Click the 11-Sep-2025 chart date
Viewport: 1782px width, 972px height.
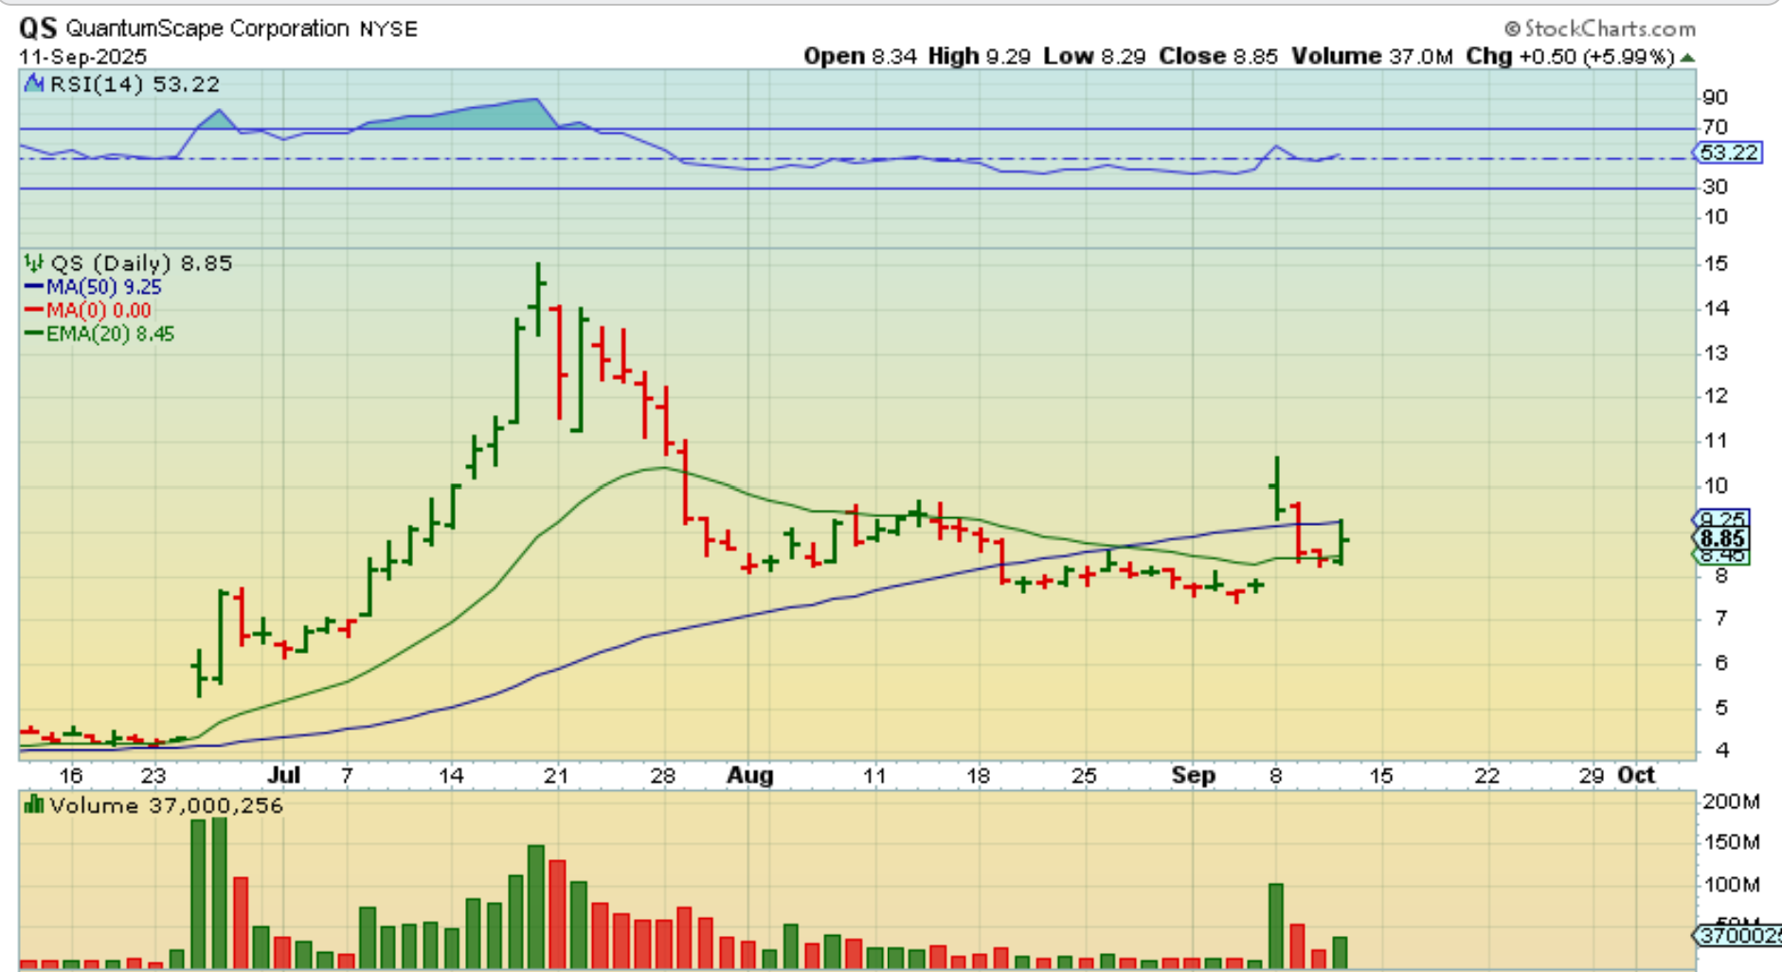pos(83,57)
